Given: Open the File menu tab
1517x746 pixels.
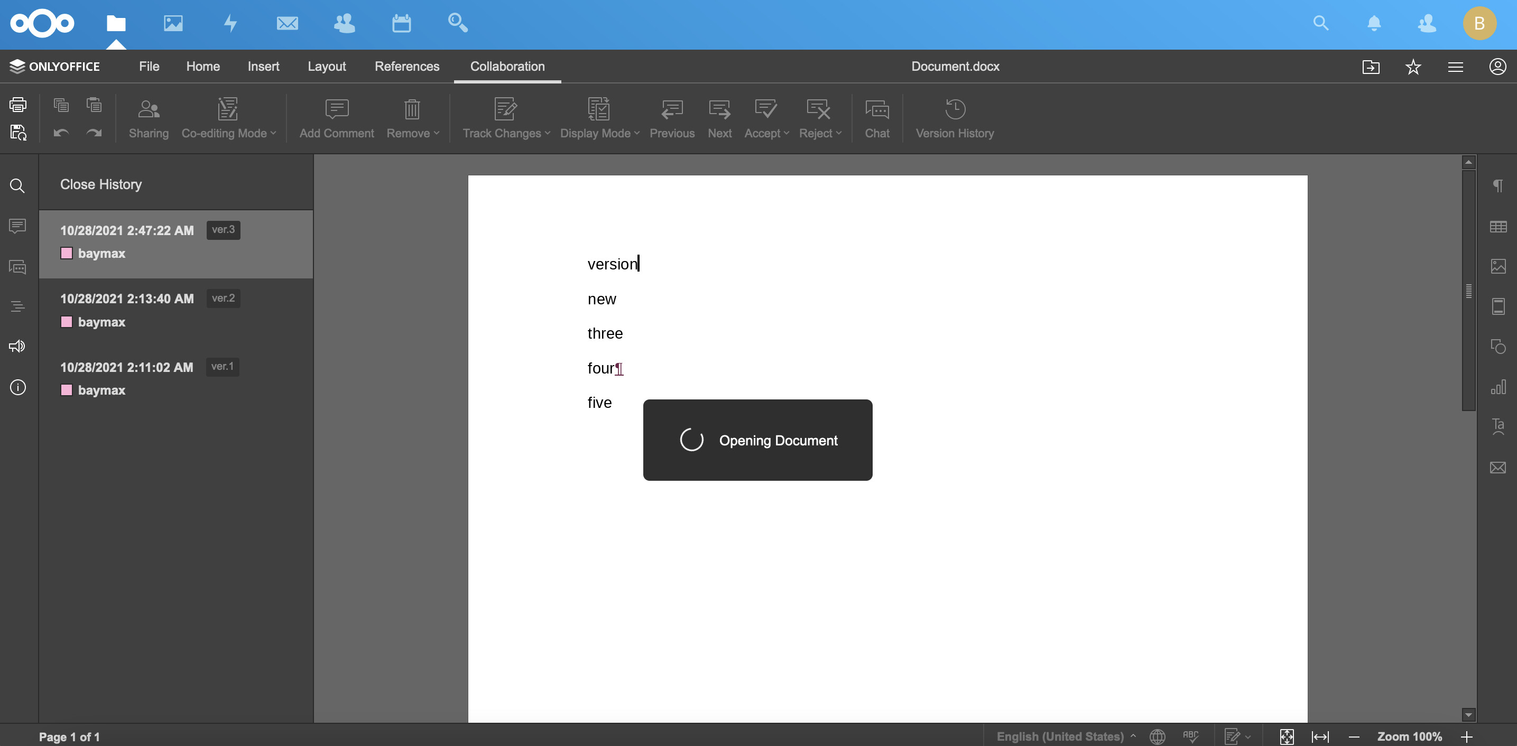Looking at the screenshot, I should tap(149, 67).
